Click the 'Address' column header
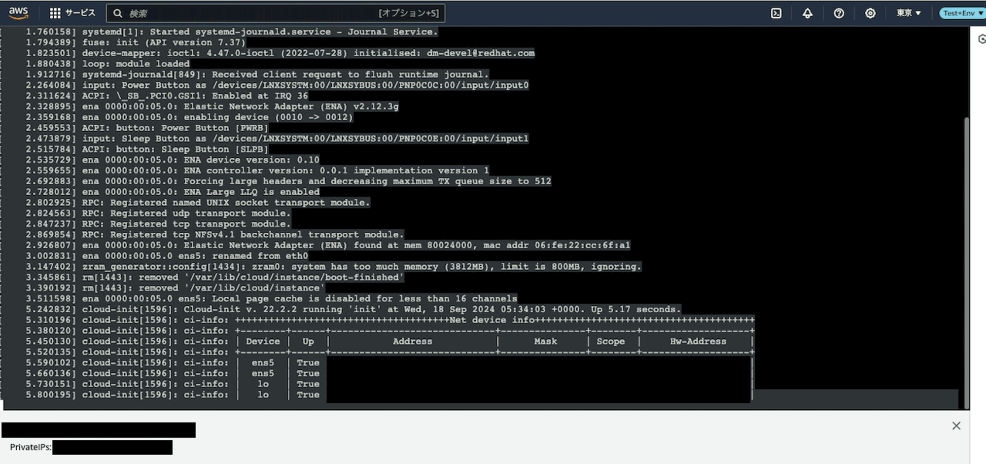986x464 pixels. [412, 341]
